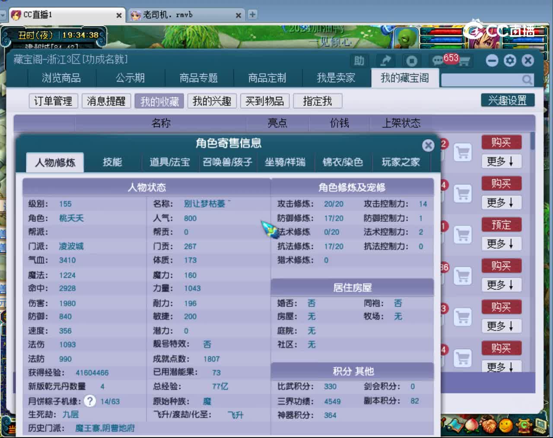Switch to the 技能 tab
The height and width of the screenshot is (438, 553).
point(112,162)
